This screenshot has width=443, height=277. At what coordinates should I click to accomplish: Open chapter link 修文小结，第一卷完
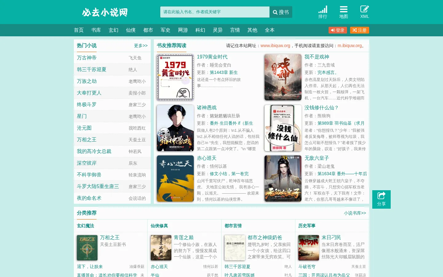point(229,174)
